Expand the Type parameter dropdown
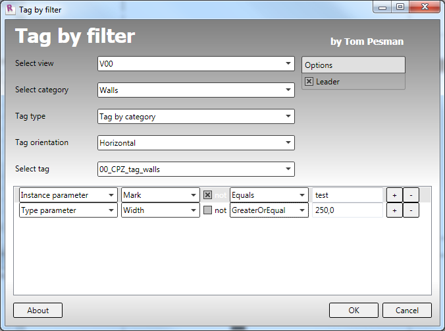 (x=68, y=210)
